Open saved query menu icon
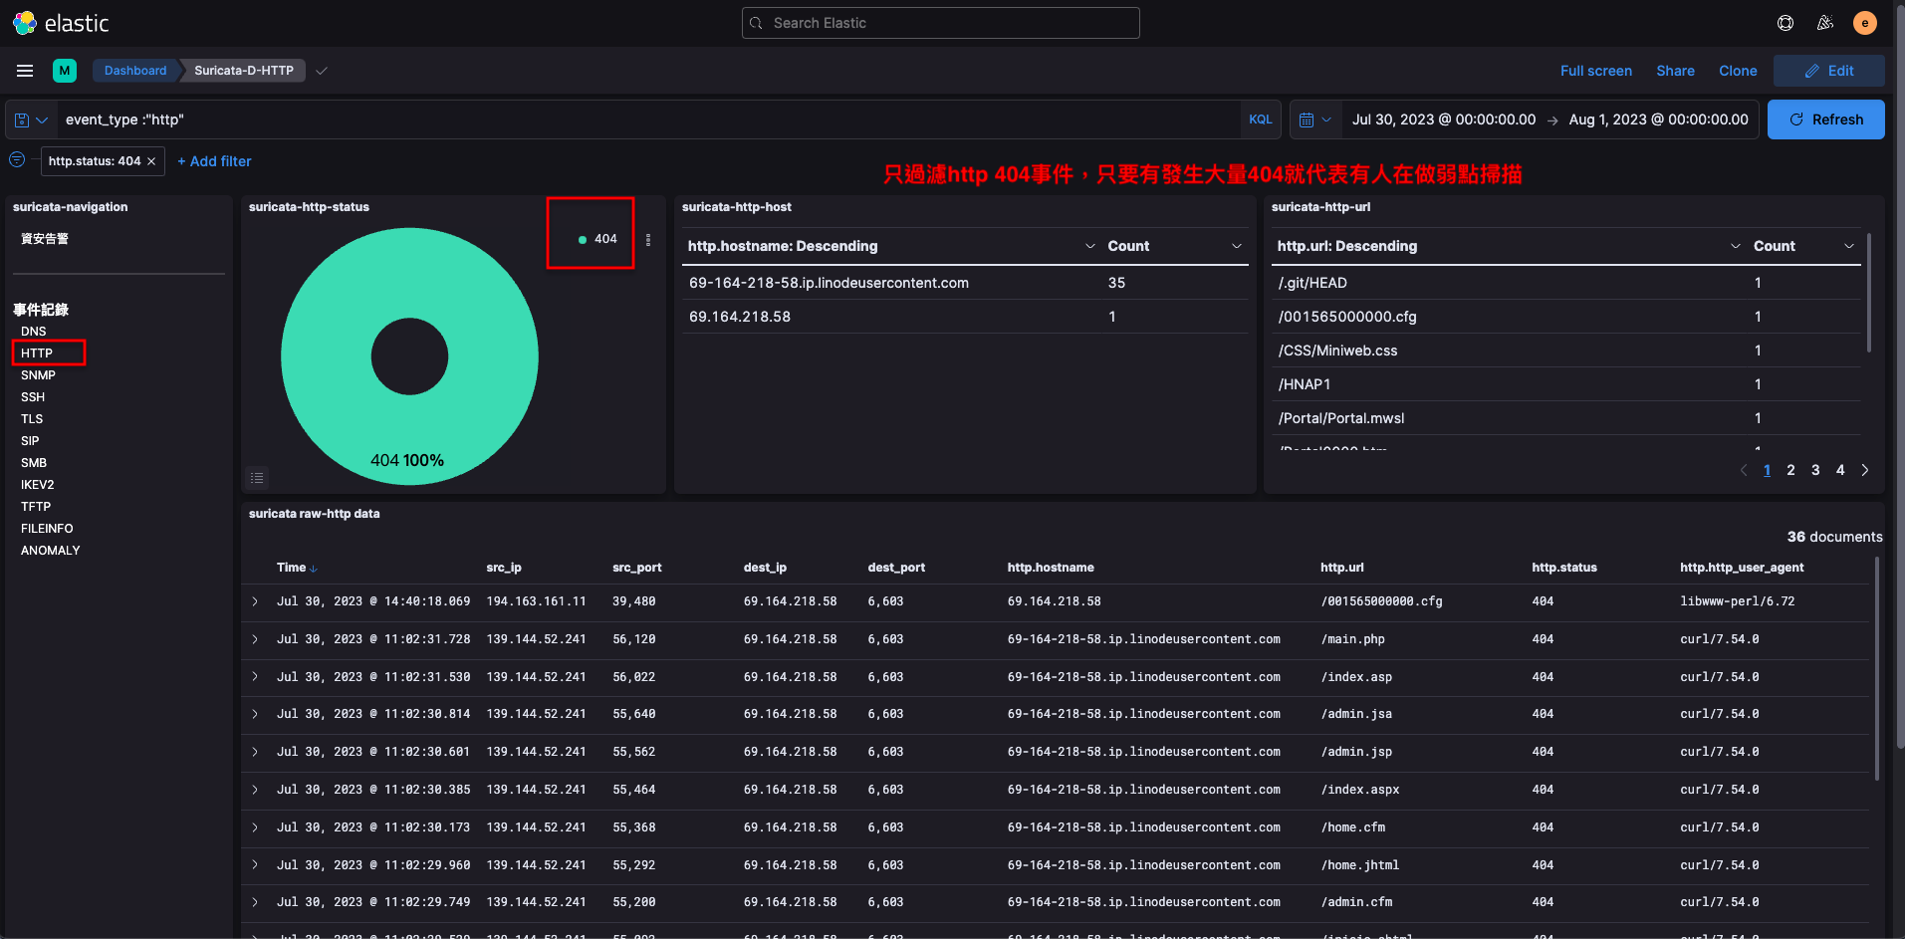The image size is (1905, 939). [31, 119]
